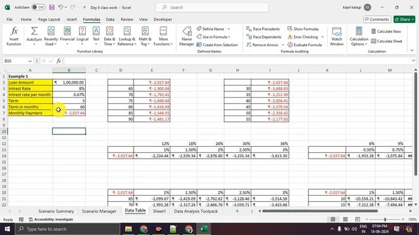Open Customize Quick Access Toolbar dropdown
Viewport: 419px width, 235px height.
point(84,7)
